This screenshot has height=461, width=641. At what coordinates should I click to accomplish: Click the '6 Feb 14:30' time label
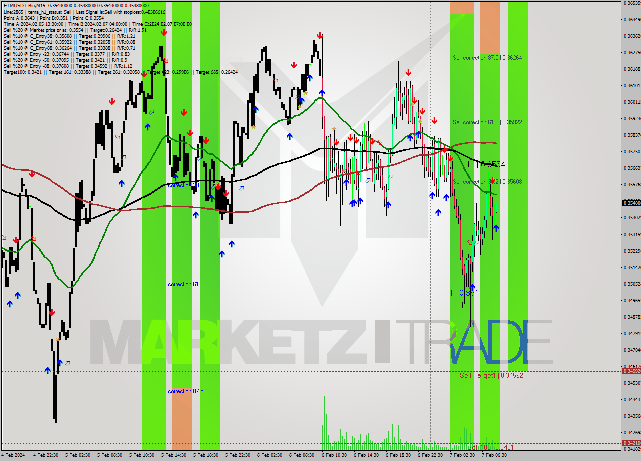(366, 455)
